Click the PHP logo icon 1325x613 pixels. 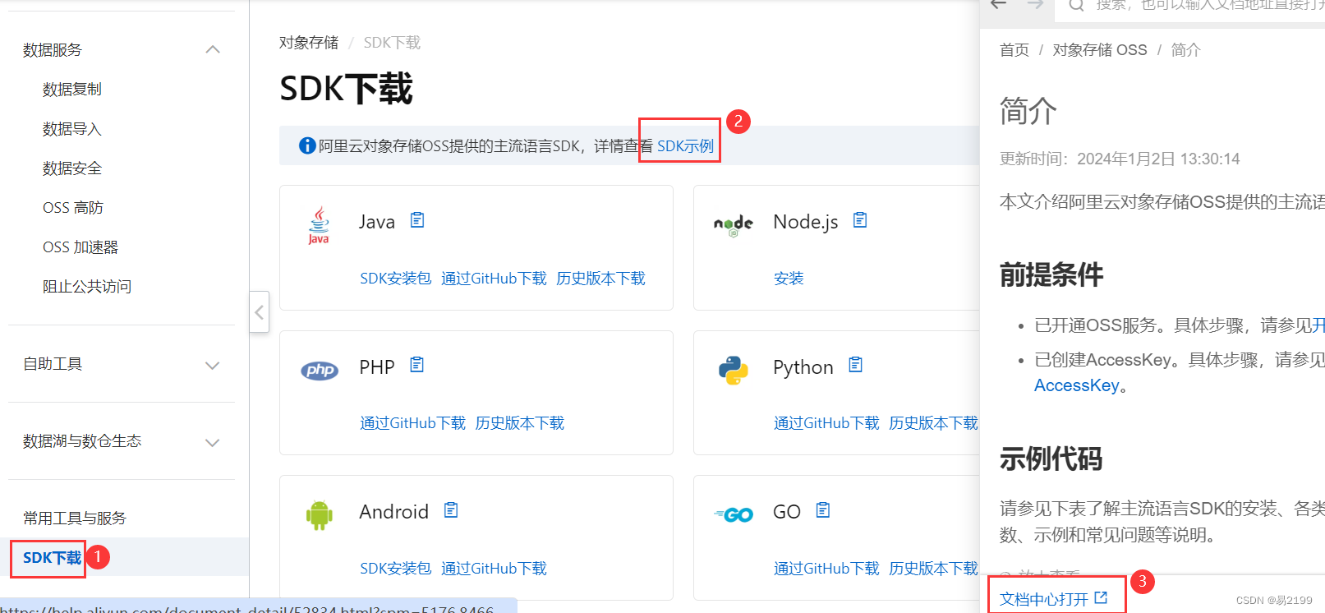click(320, 370)
